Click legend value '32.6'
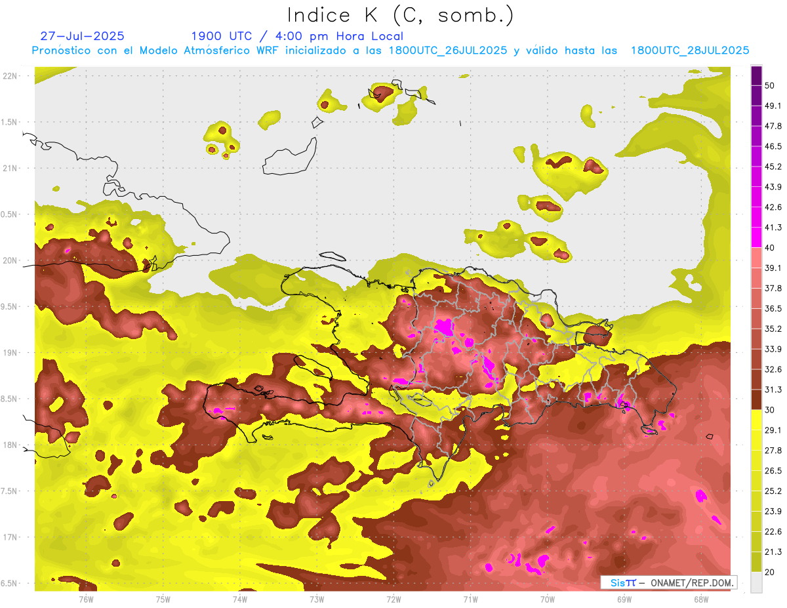Viewport: 787px width, 608px height. click(x=773, y=369)
